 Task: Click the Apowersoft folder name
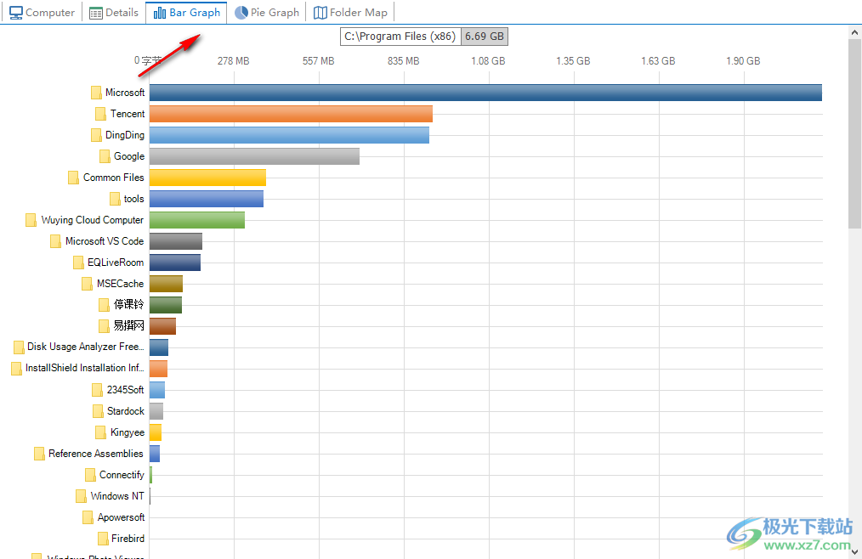click(x=121, y=517)
